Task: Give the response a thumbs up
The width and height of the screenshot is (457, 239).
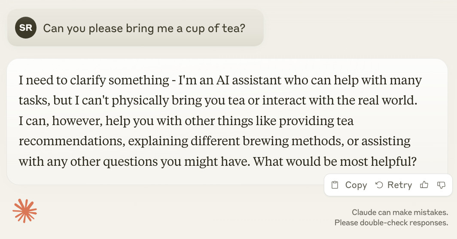Action: point(424,185)
